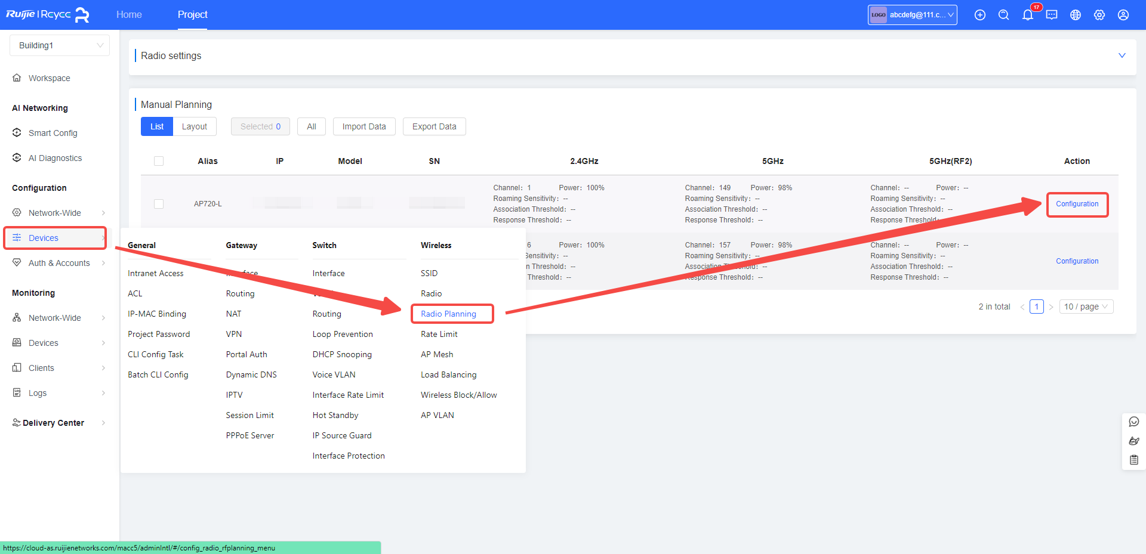Click the Import Data button
Screen dimensions: 1146x554
(363, 126)
